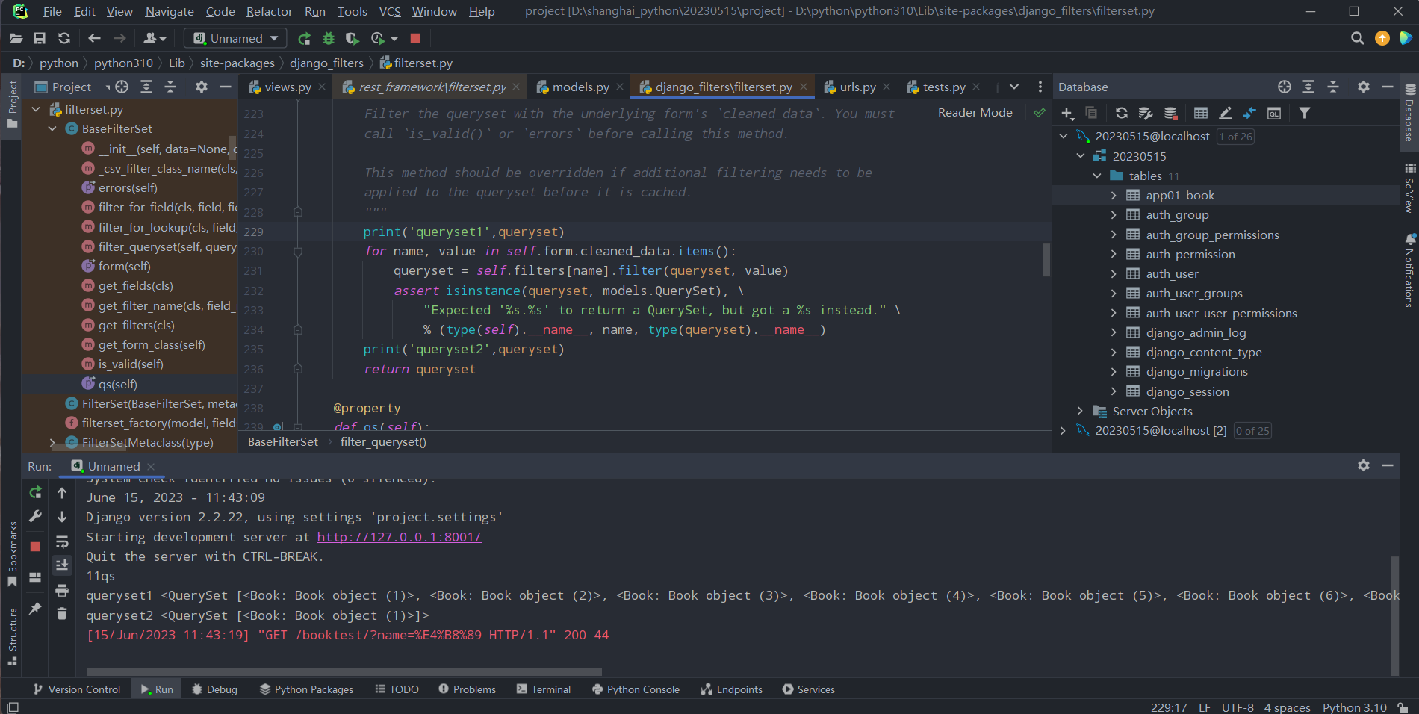Open the Version Control tool window
1419x714 pixels.
click(x=77, y=689)
